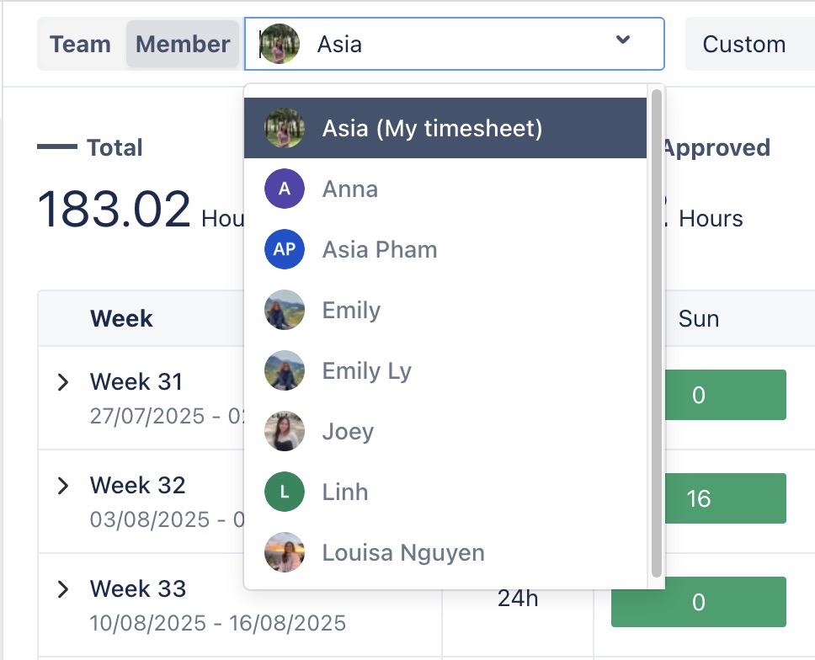Switch to Team view
Image resolution: width=815 pixels, height=660 pixels.
[x=80, y=44]
